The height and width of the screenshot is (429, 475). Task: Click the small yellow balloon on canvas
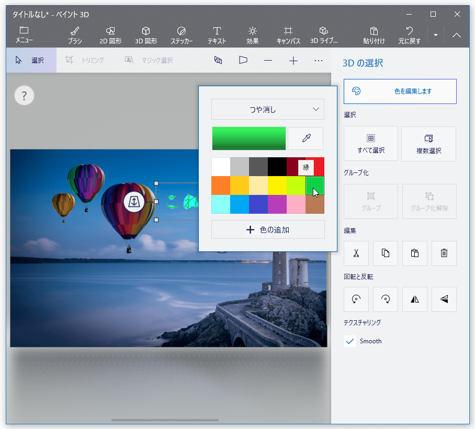coord(63,206)
